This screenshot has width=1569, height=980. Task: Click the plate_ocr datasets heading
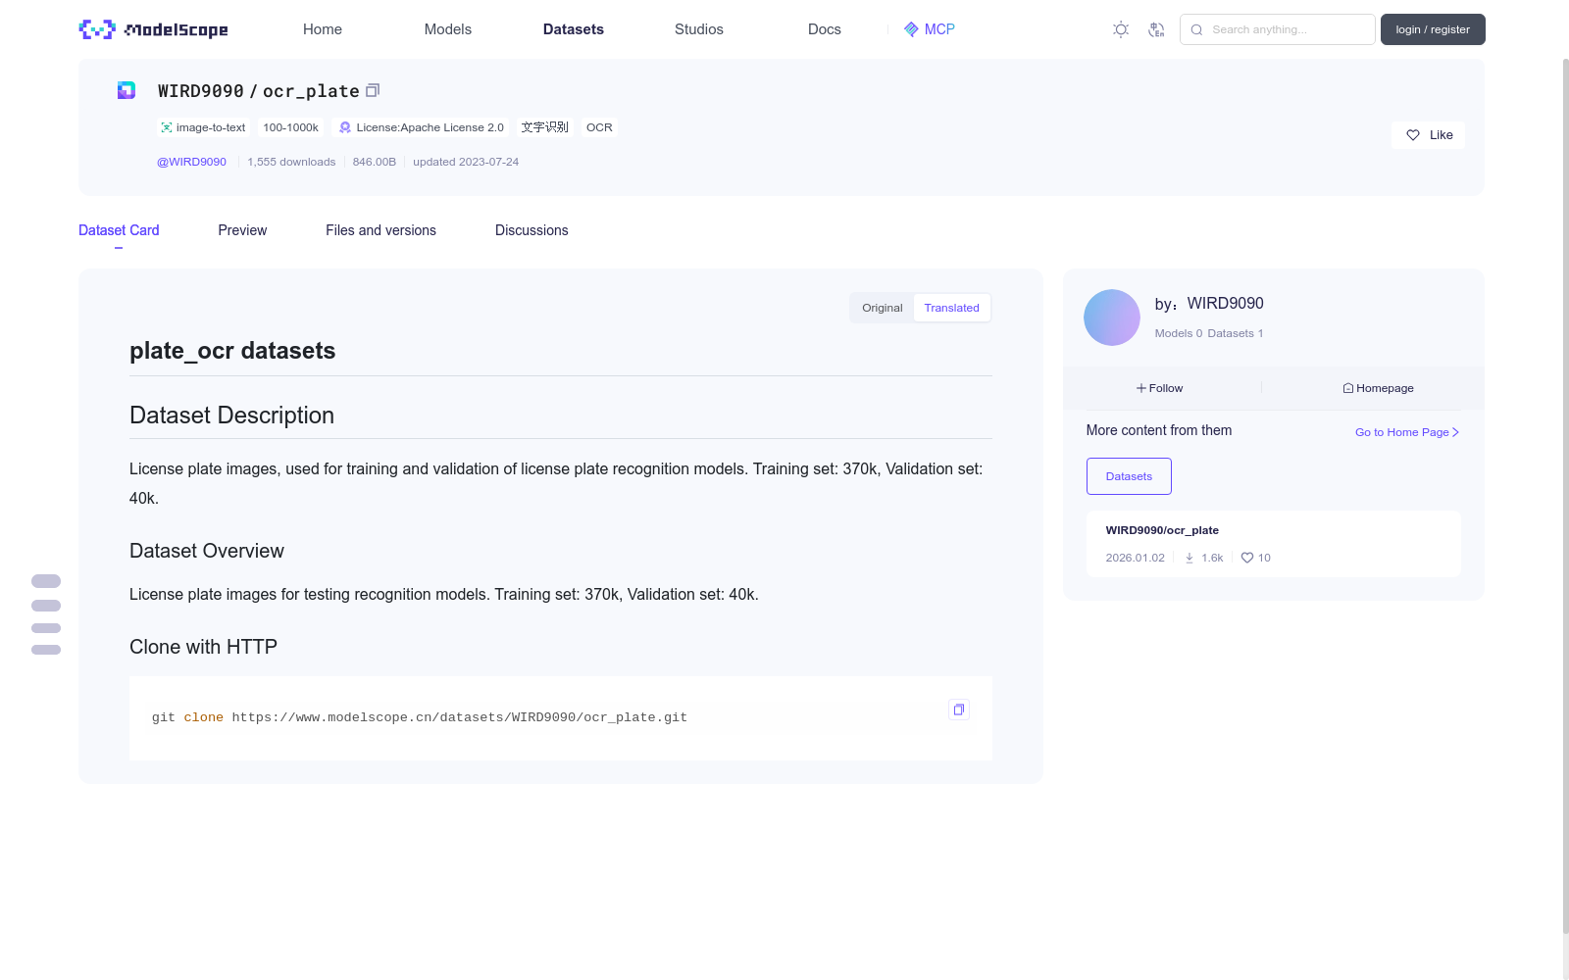[232, 351]
